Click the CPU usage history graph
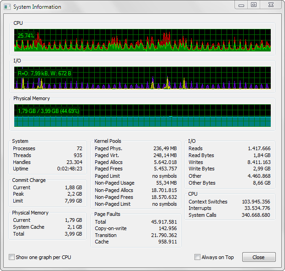 (x=142, y=40)
